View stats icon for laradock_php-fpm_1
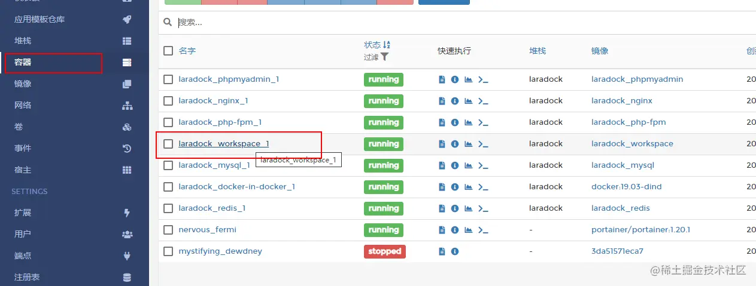This screenshot has height=286, width=756. point(469,122)
